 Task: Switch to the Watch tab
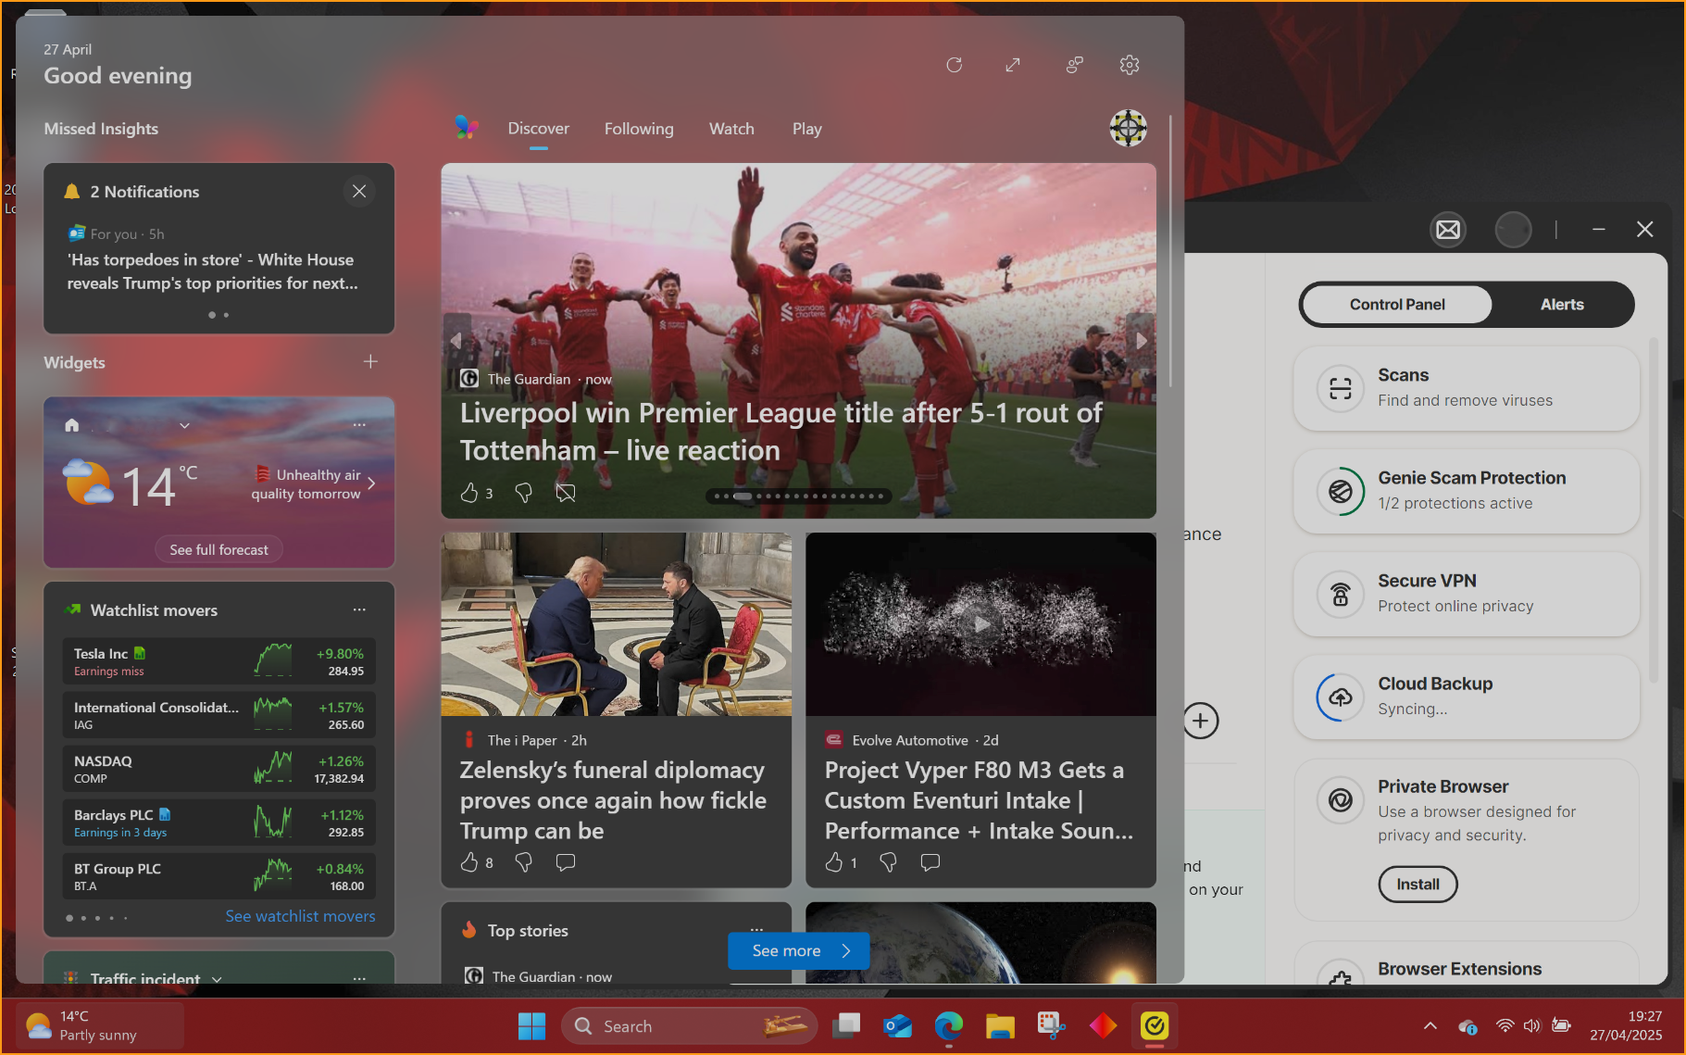pyautogui.click(x=731, y=129)
